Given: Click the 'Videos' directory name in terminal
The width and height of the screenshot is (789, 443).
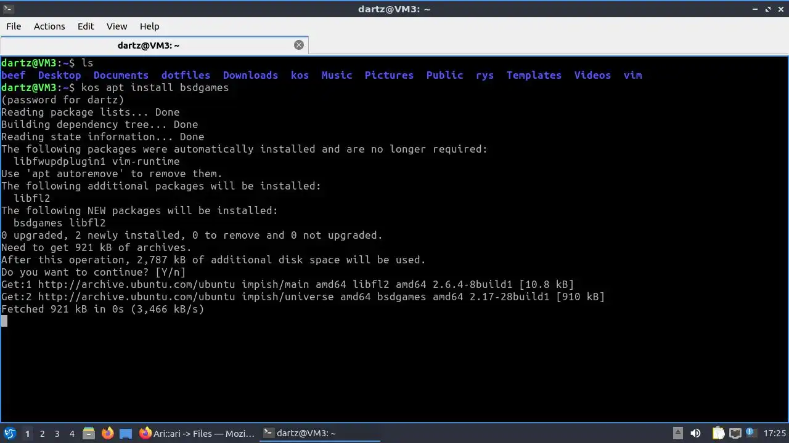Looking at the screenshot, I should (593, 75).
